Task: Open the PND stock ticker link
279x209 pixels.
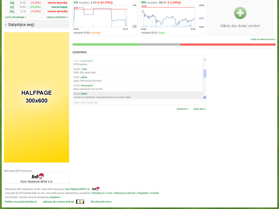Action: pos(12,2)
